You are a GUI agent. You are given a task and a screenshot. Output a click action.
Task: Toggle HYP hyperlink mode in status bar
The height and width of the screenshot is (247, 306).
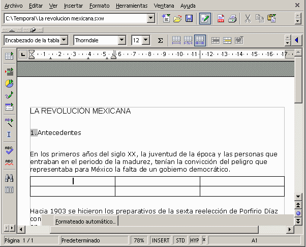194,240
